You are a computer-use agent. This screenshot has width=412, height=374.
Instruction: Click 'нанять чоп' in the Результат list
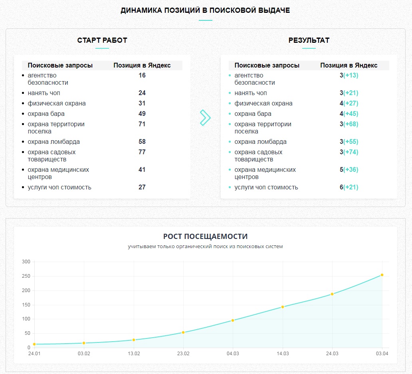coord(250,93)
